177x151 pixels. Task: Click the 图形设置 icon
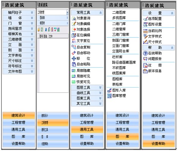coord(146,24)
